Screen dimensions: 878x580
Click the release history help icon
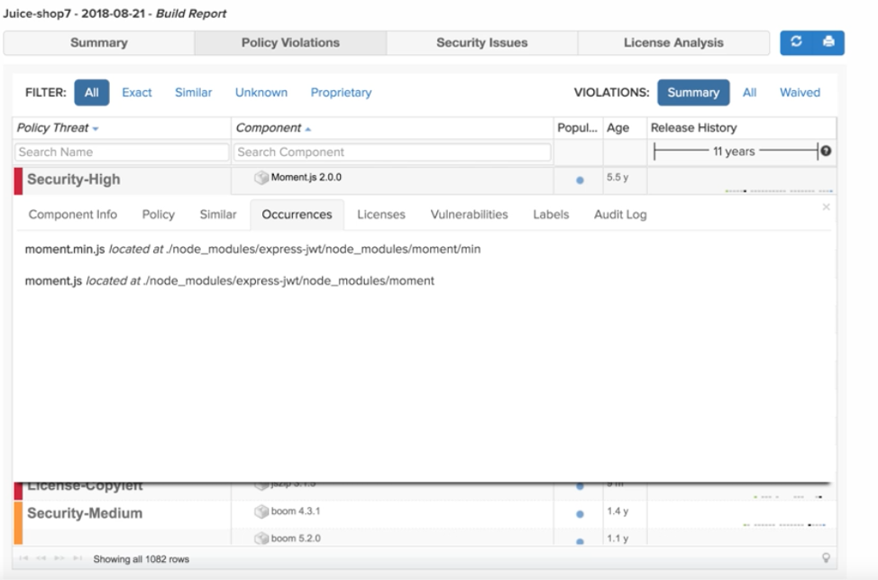pos(825,152)
